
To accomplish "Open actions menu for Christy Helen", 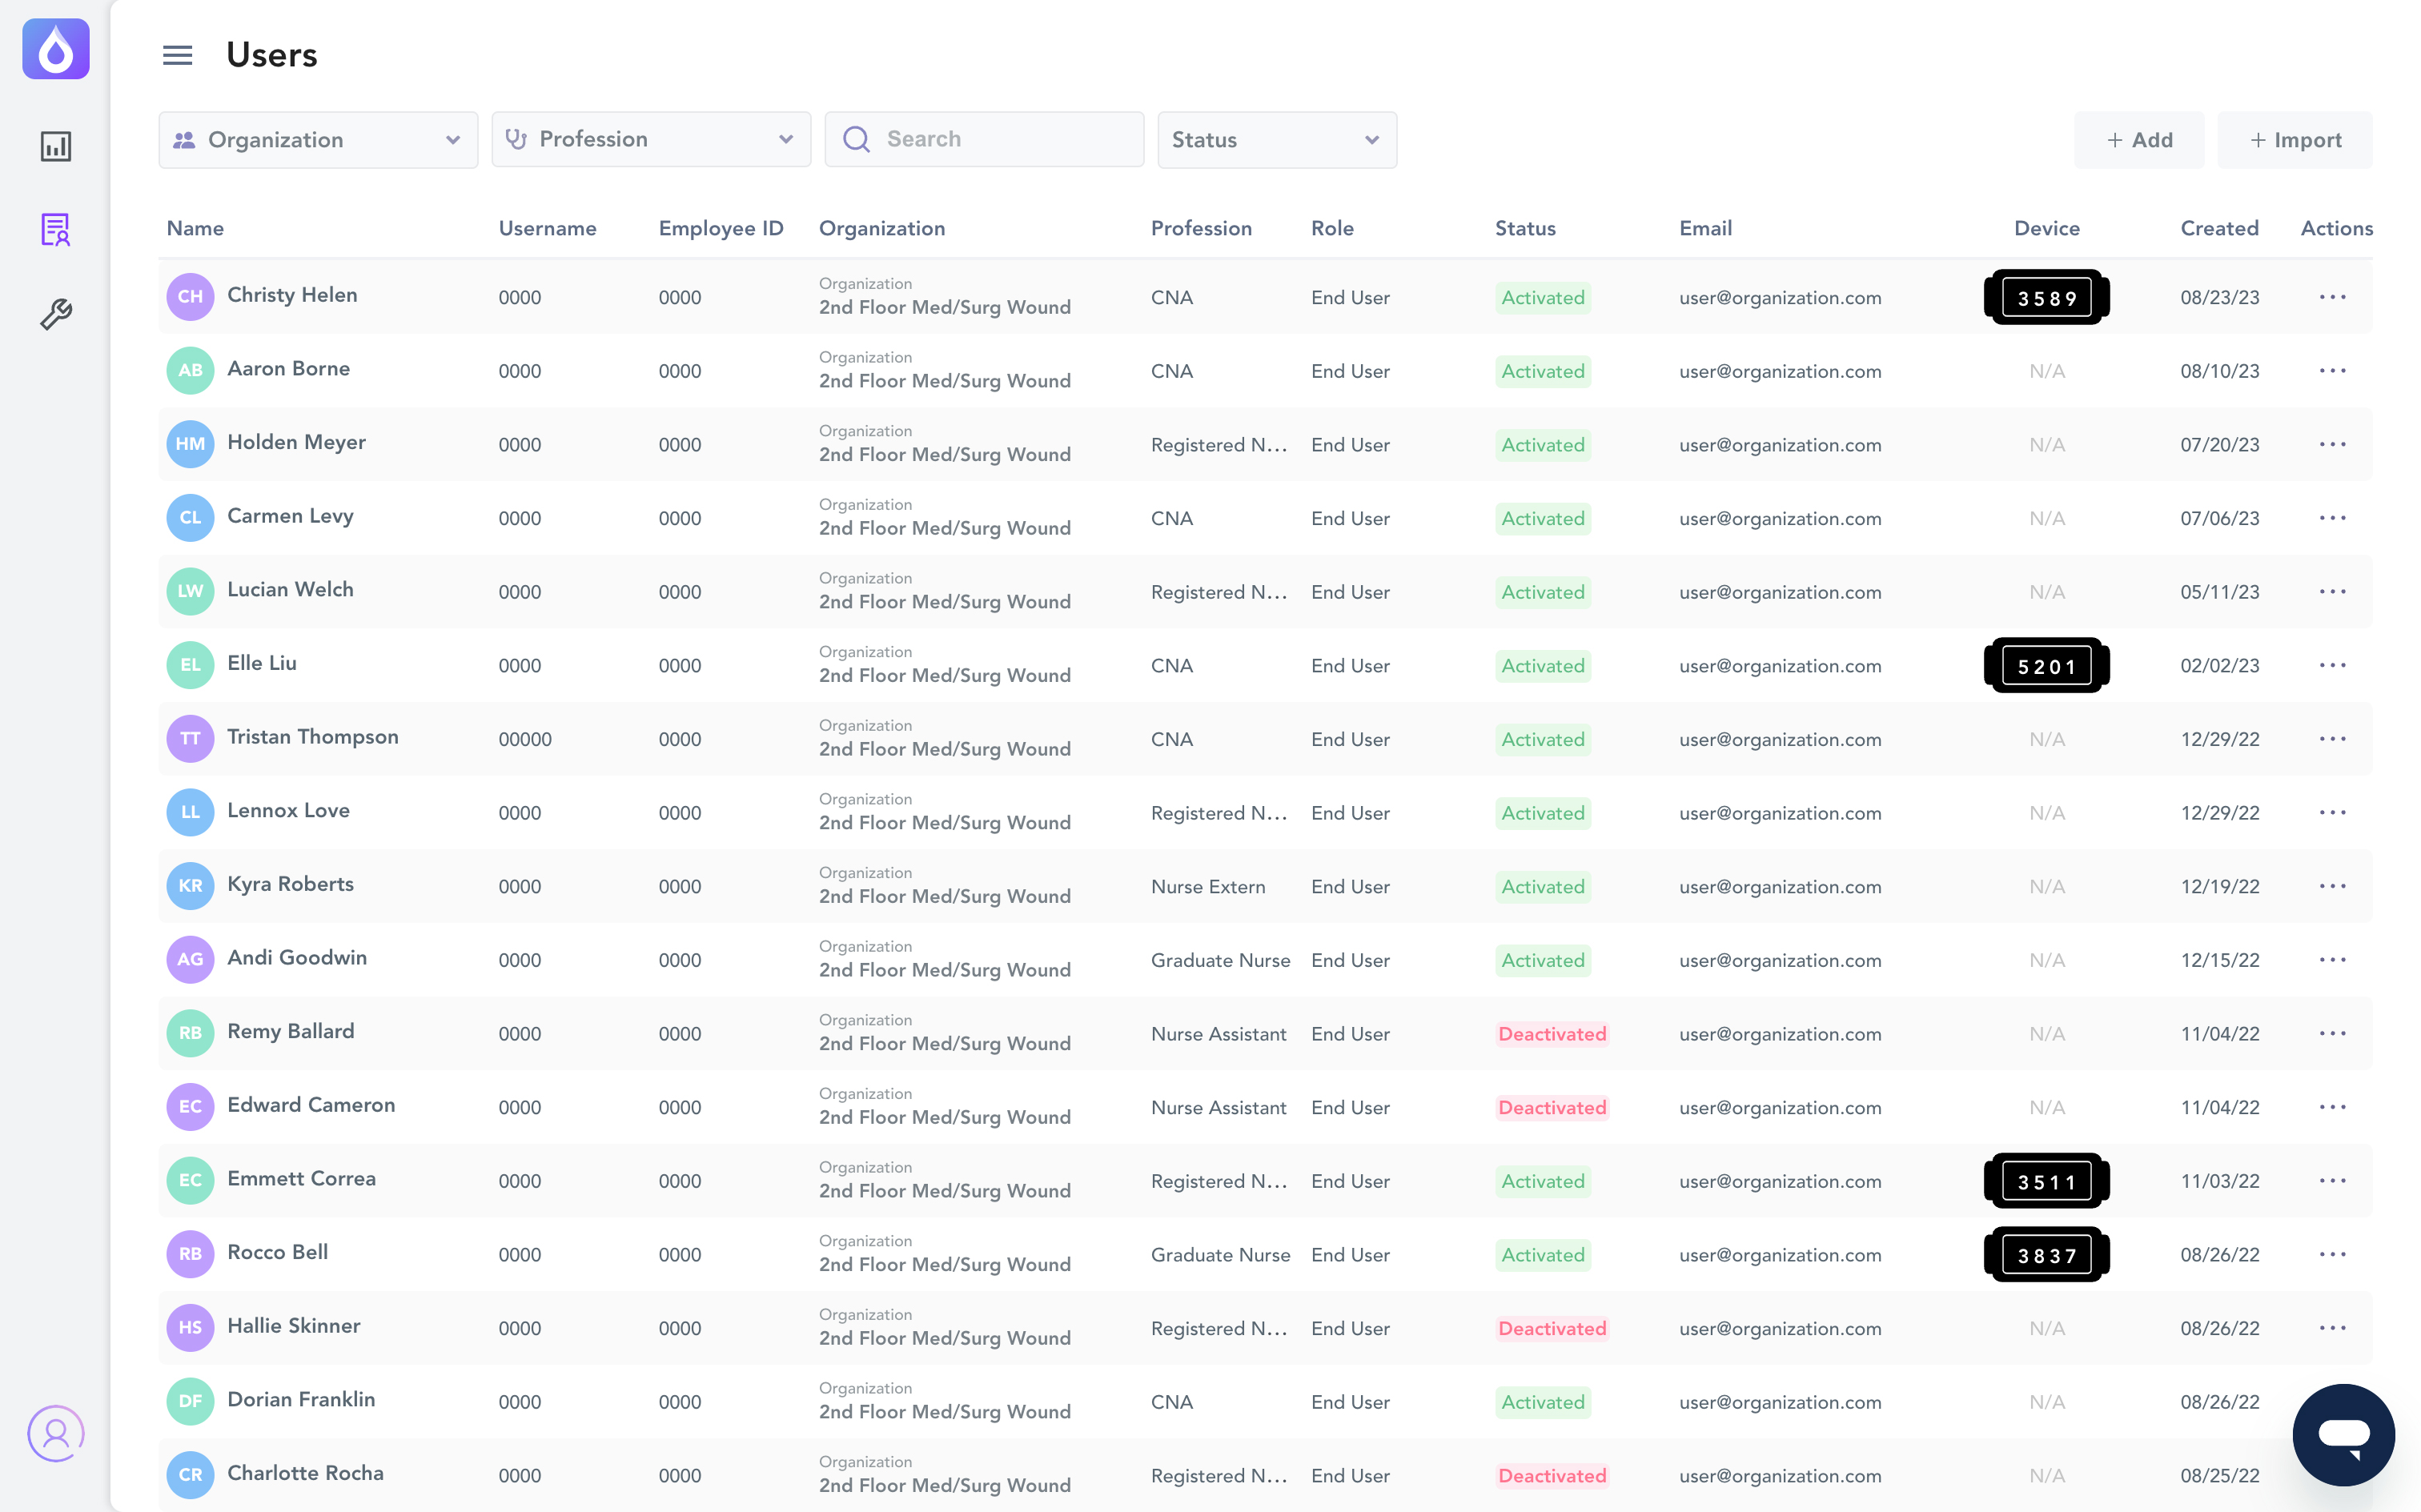I will pos(2332,297).
